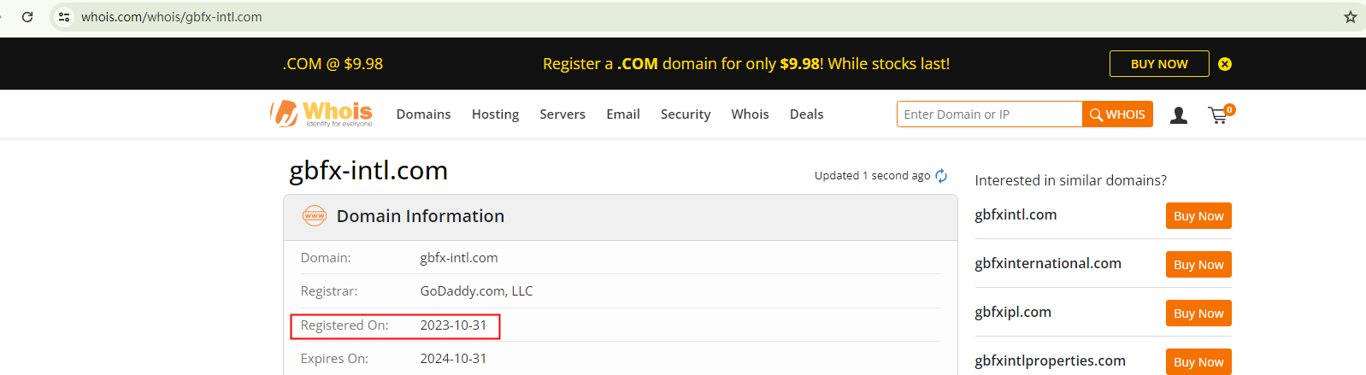This screenshot has height=375, width=1366.
Task: Reload the page with browser refresh icon
Action: pos(27,17)
